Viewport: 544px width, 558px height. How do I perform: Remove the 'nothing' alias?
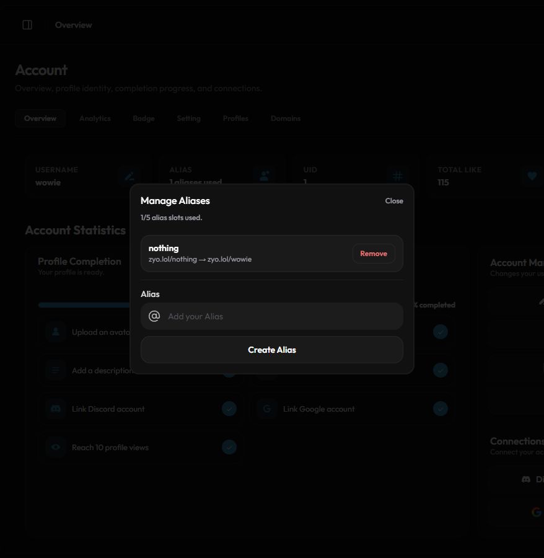click(374, 254)
